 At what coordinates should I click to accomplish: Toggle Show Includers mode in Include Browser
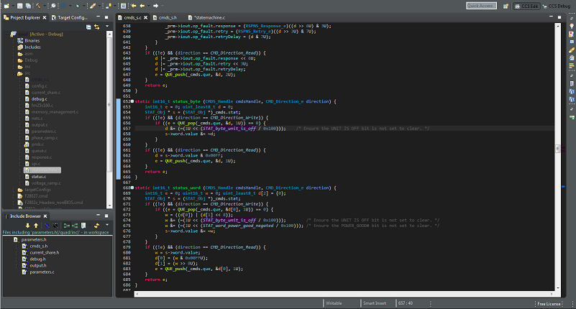coord(66,226)
